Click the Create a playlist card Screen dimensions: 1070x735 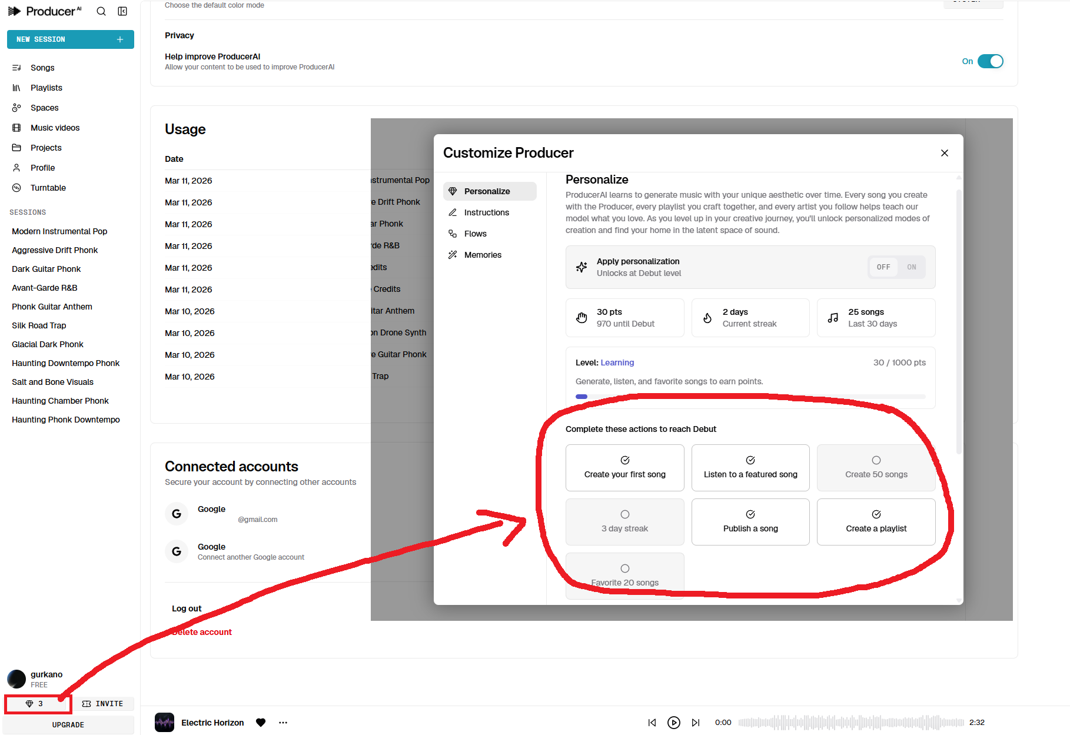(876, 522)
